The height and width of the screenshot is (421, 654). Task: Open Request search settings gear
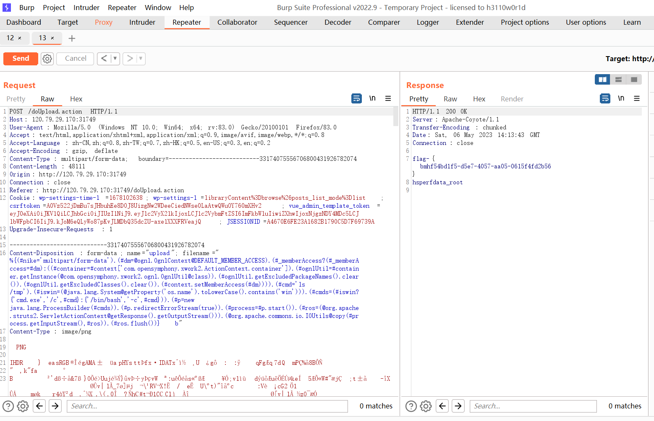click(23, 406)
